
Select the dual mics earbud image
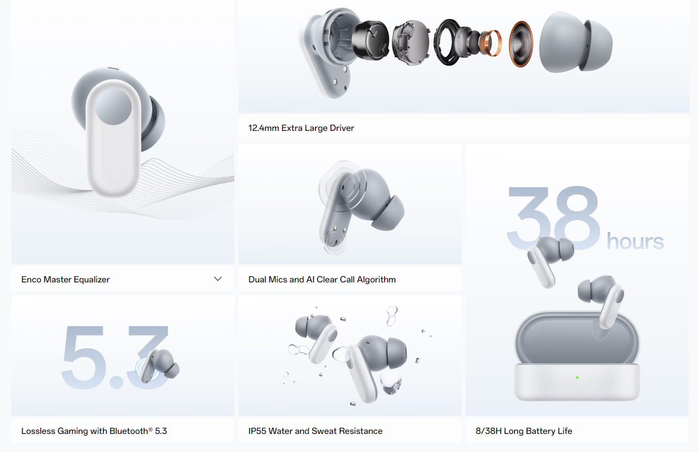click(350, 204)
